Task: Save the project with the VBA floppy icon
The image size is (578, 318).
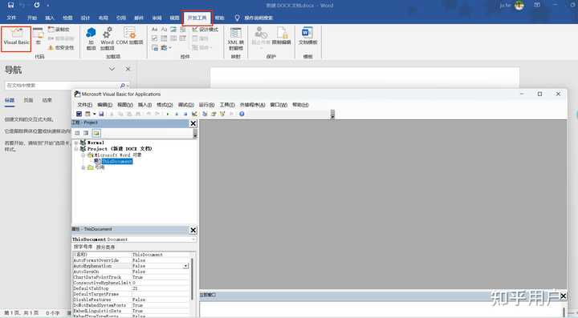Action: [x=101, y=114]
